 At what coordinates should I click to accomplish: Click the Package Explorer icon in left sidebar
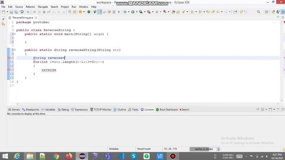point(3,24)
